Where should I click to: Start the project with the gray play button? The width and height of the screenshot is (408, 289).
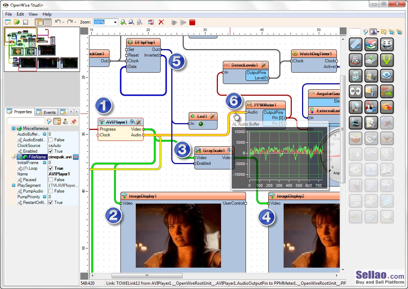pyautogui.click(x=183, y=22)
